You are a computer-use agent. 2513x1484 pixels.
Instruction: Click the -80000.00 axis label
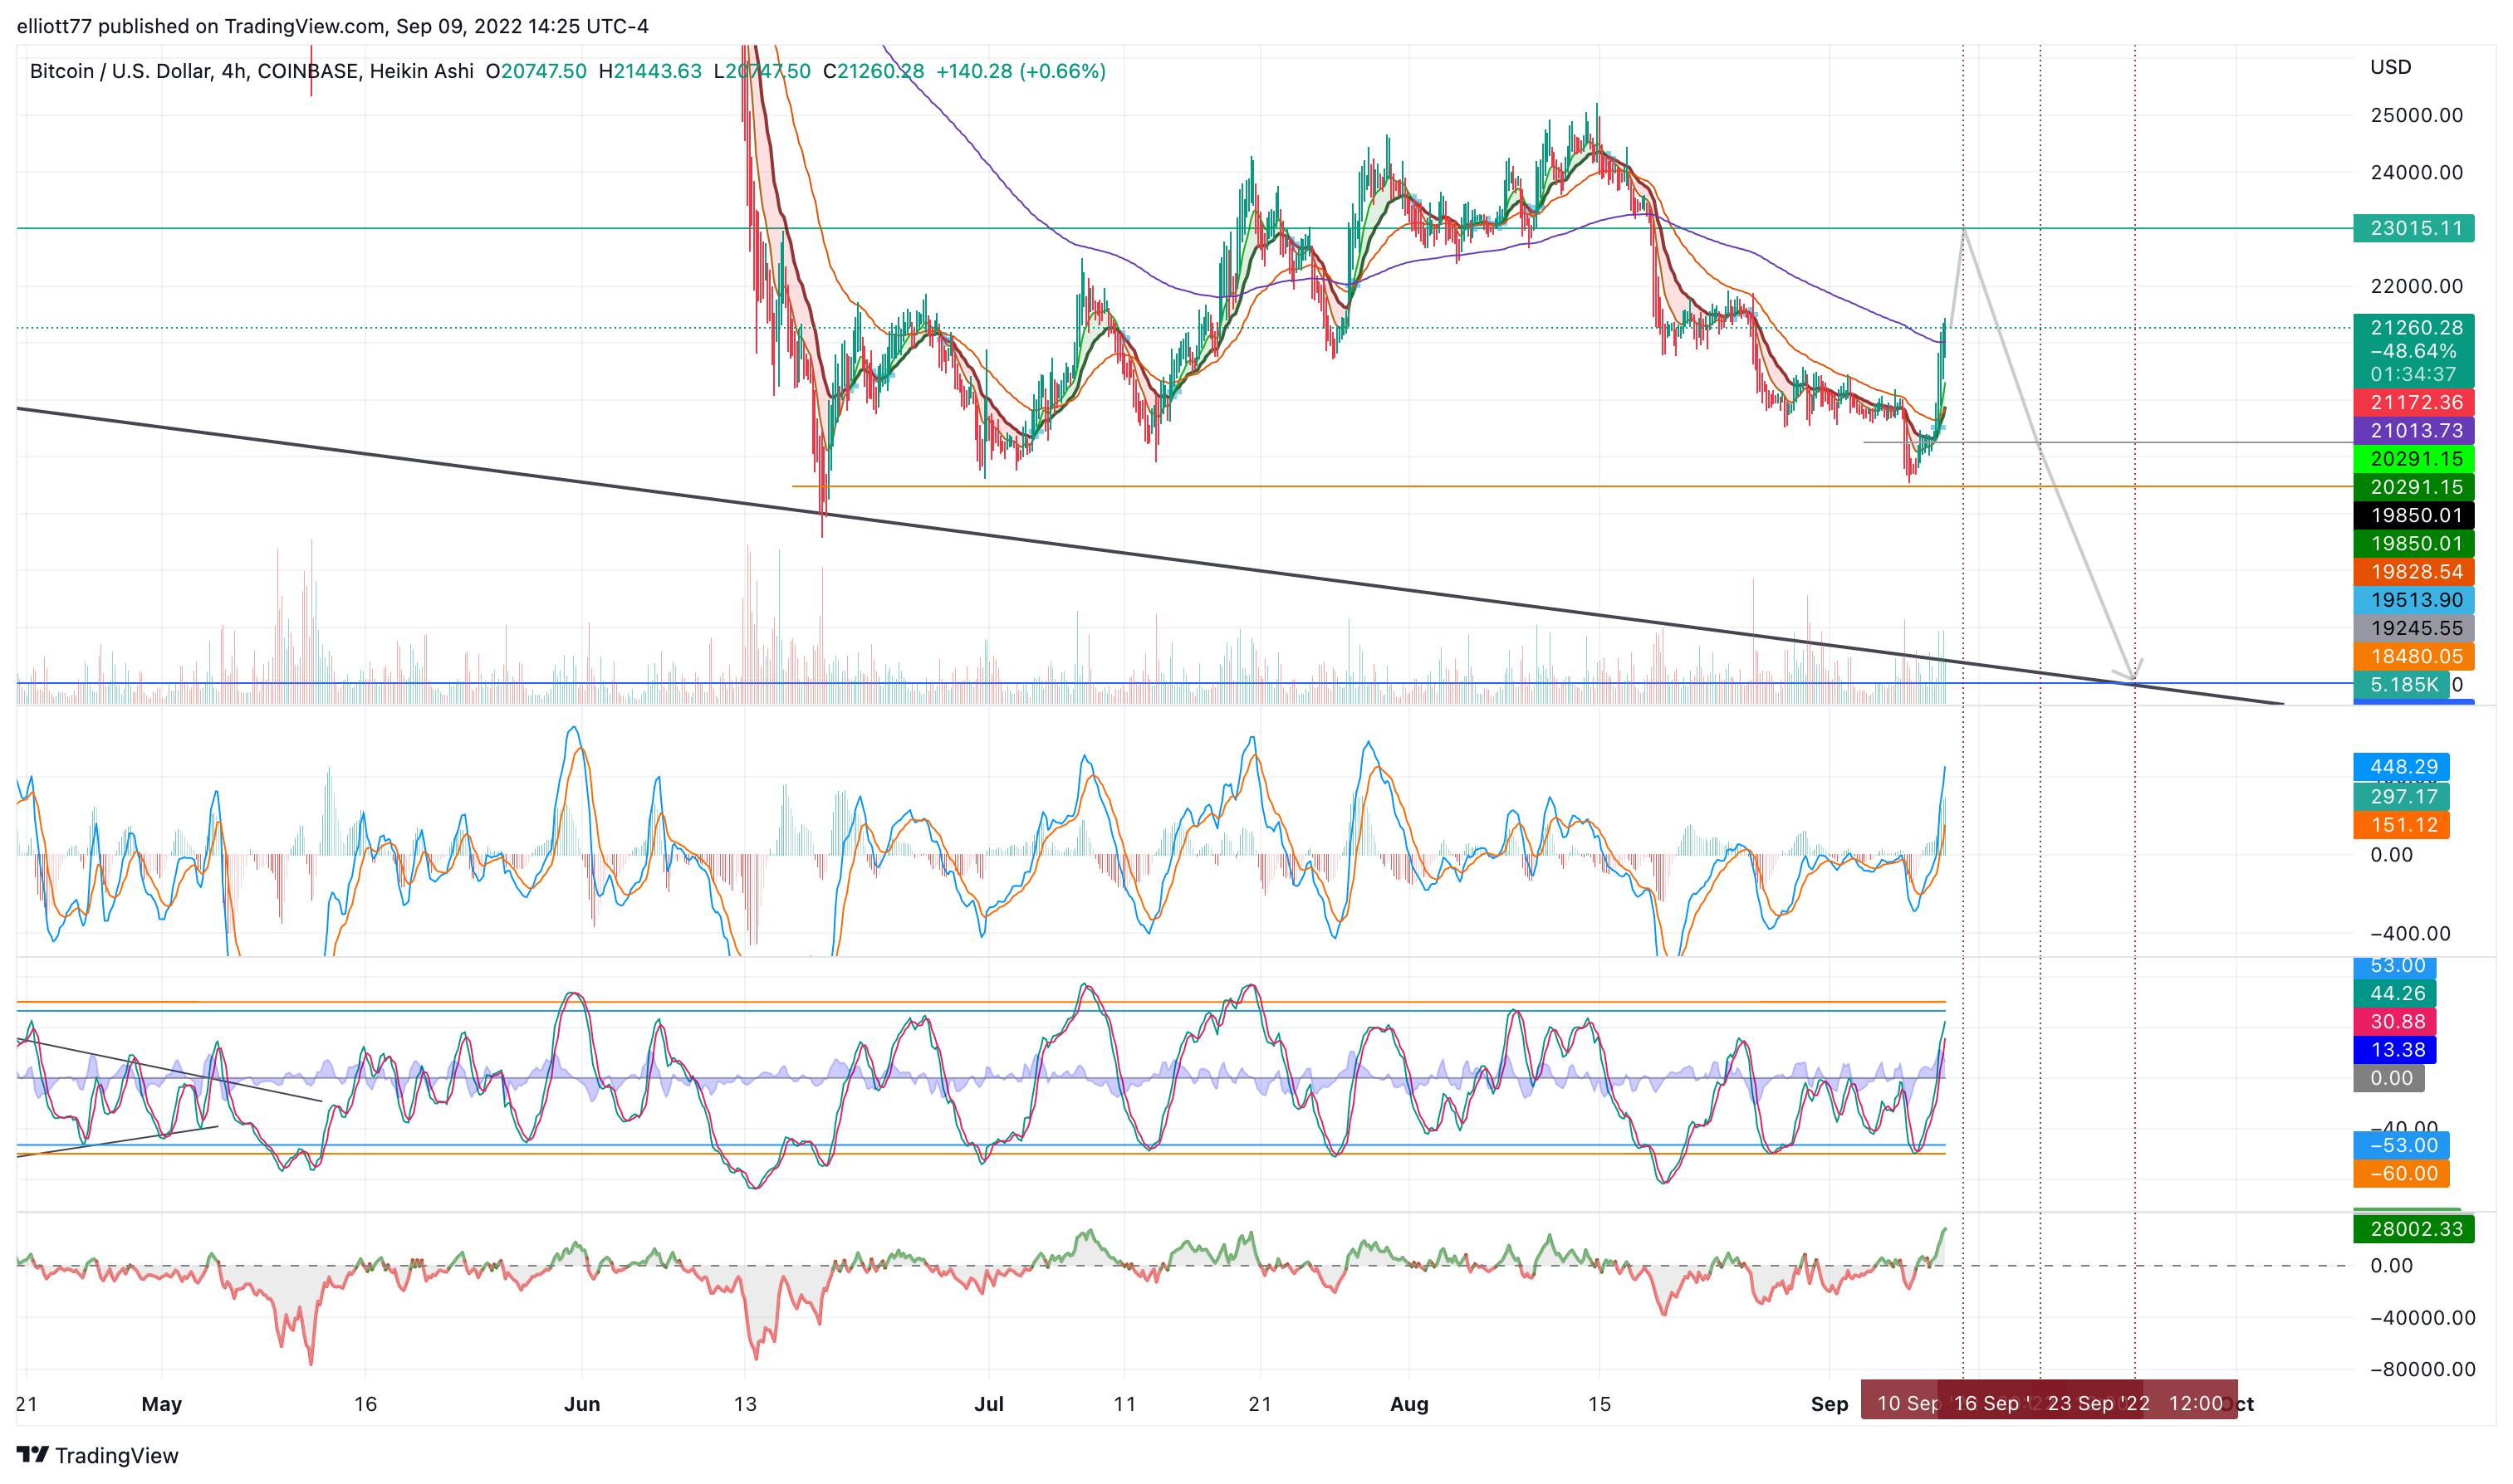pos(2422,1370)
